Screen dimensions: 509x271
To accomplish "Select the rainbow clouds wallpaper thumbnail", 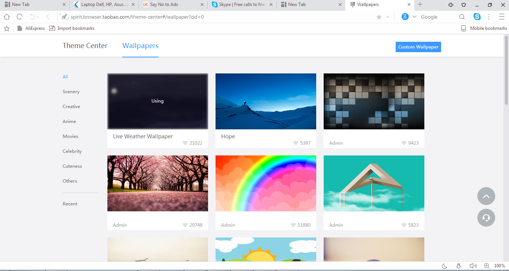I will click(x=266, y=183).
